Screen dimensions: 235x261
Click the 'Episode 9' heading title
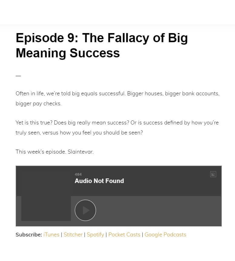pos(102,45)
